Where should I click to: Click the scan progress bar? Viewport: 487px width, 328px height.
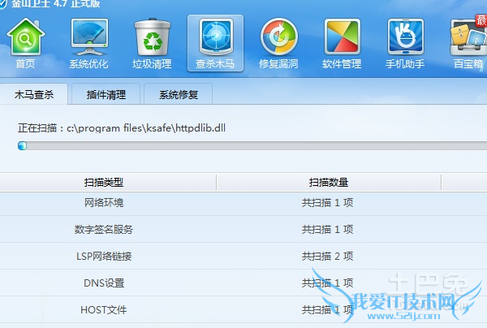click(x=252, y=145)
